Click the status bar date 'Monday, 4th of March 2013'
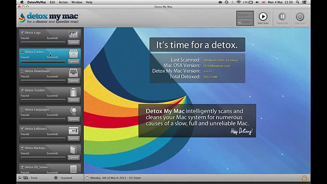Image resolution: width=327 pixels, height=184 pixels. (x=116, y=178)
